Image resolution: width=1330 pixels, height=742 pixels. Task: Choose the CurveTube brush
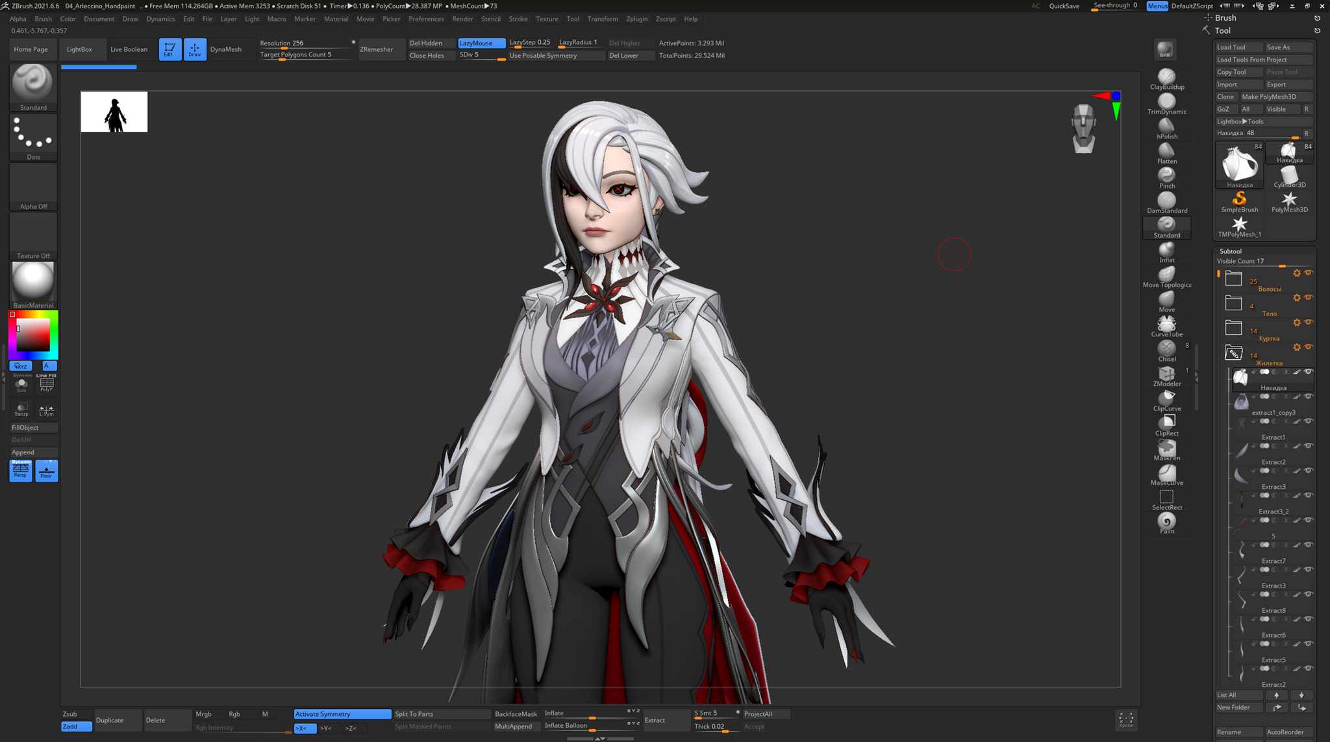coord(1166,324)
